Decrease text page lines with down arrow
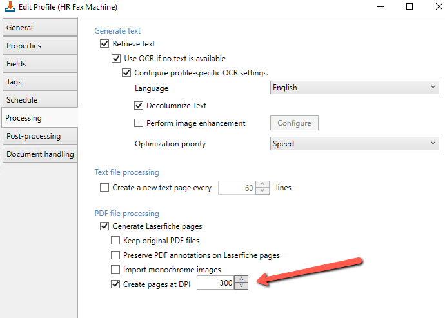 (262, 191)
